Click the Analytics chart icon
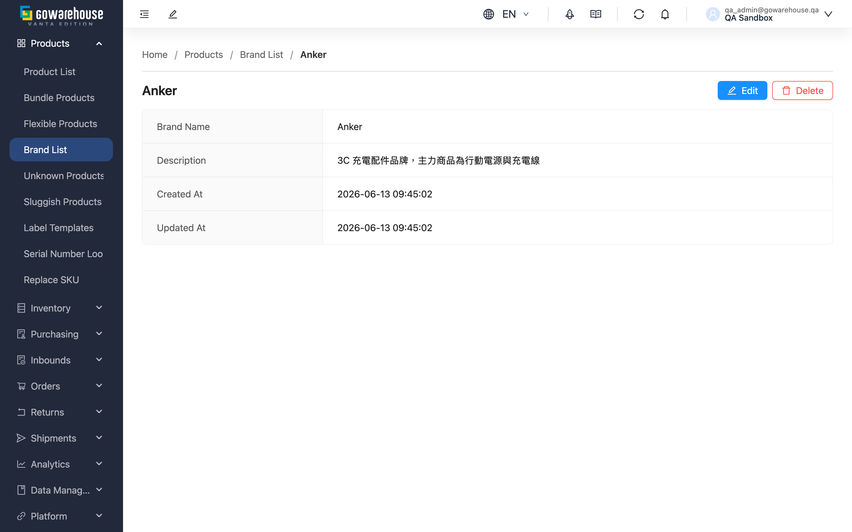The image size is (852, 532). click(21, 464)
